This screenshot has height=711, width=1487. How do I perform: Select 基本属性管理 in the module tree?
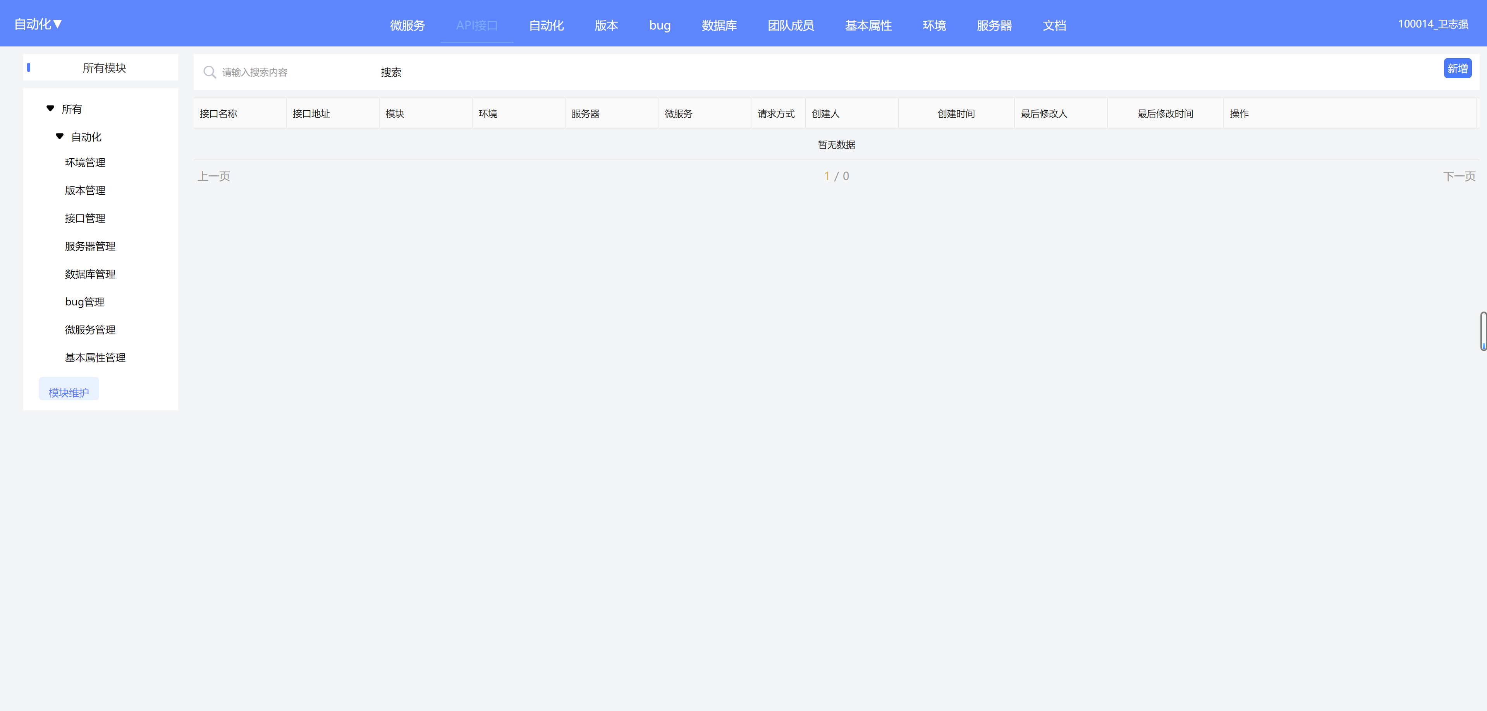pos(95,358)
